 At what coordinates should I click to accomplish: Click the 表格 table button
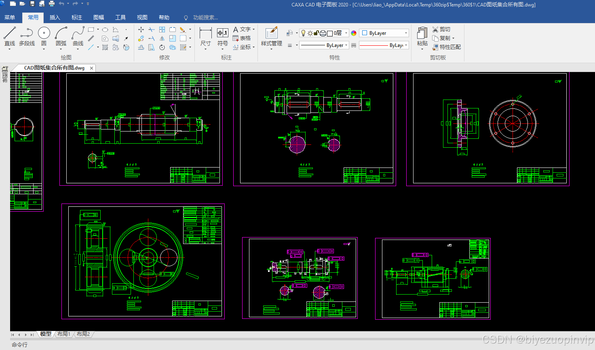(x=242, y=38)
